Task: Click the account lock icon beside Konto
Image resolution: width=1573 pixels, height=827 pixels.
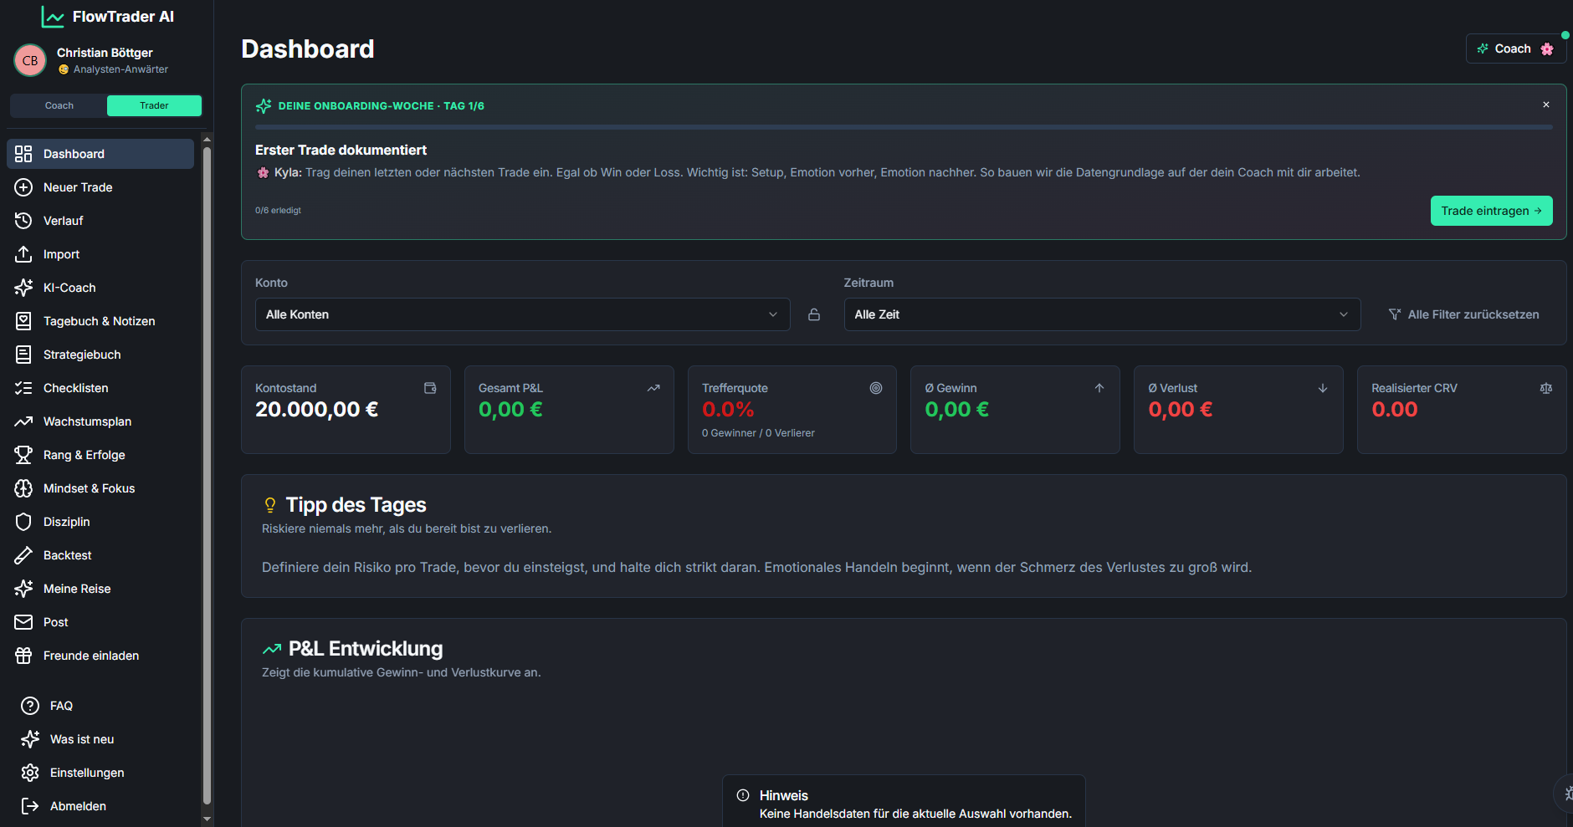Action: point(814,314)
